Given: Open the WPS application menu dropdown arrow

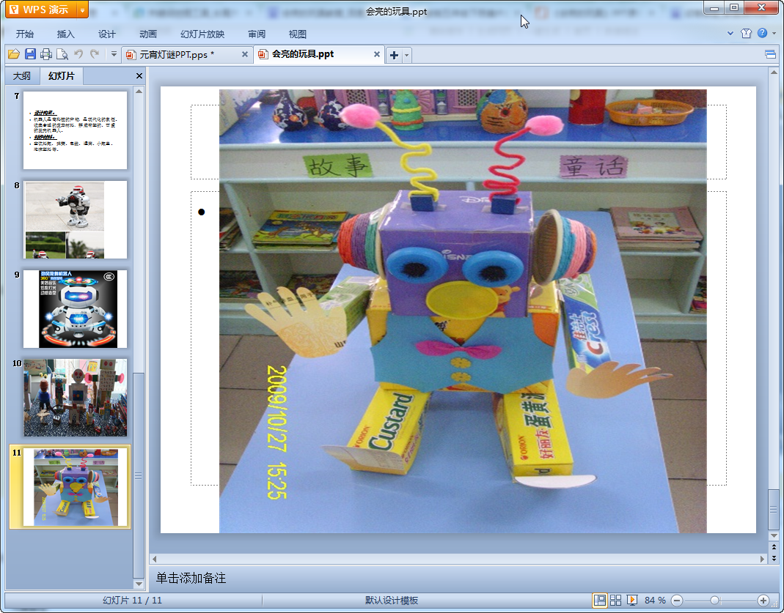Looking at the screenshot, I should pyautogui.click(x=82, y=10).
